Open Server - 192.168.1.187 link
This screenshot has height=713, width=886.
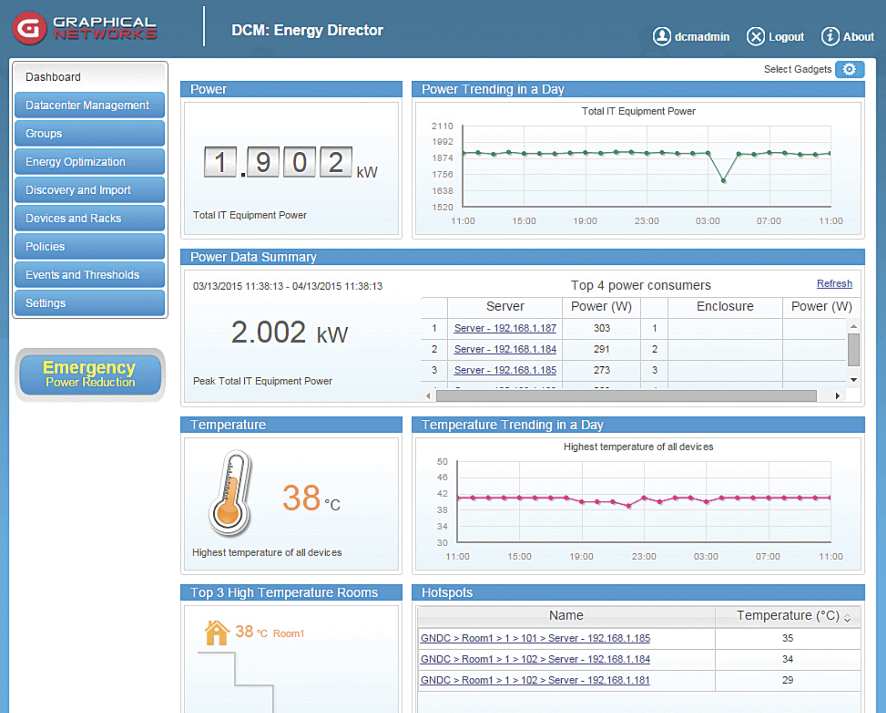[505, 328]
